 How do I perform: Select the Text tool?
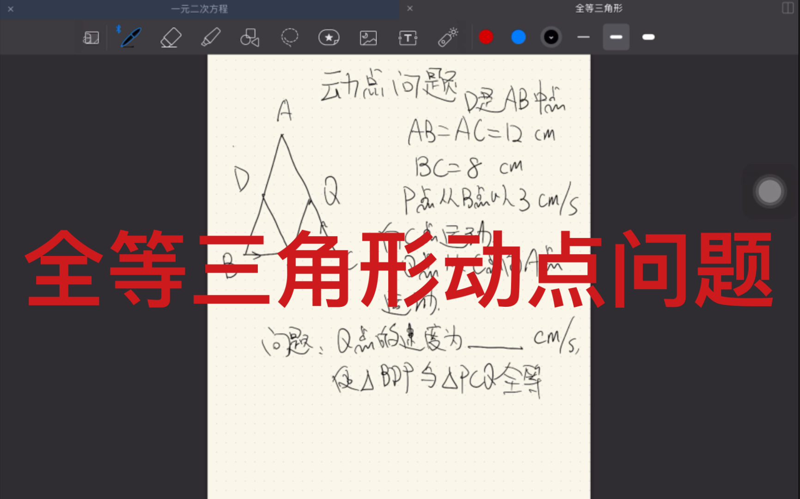[408, 37]
